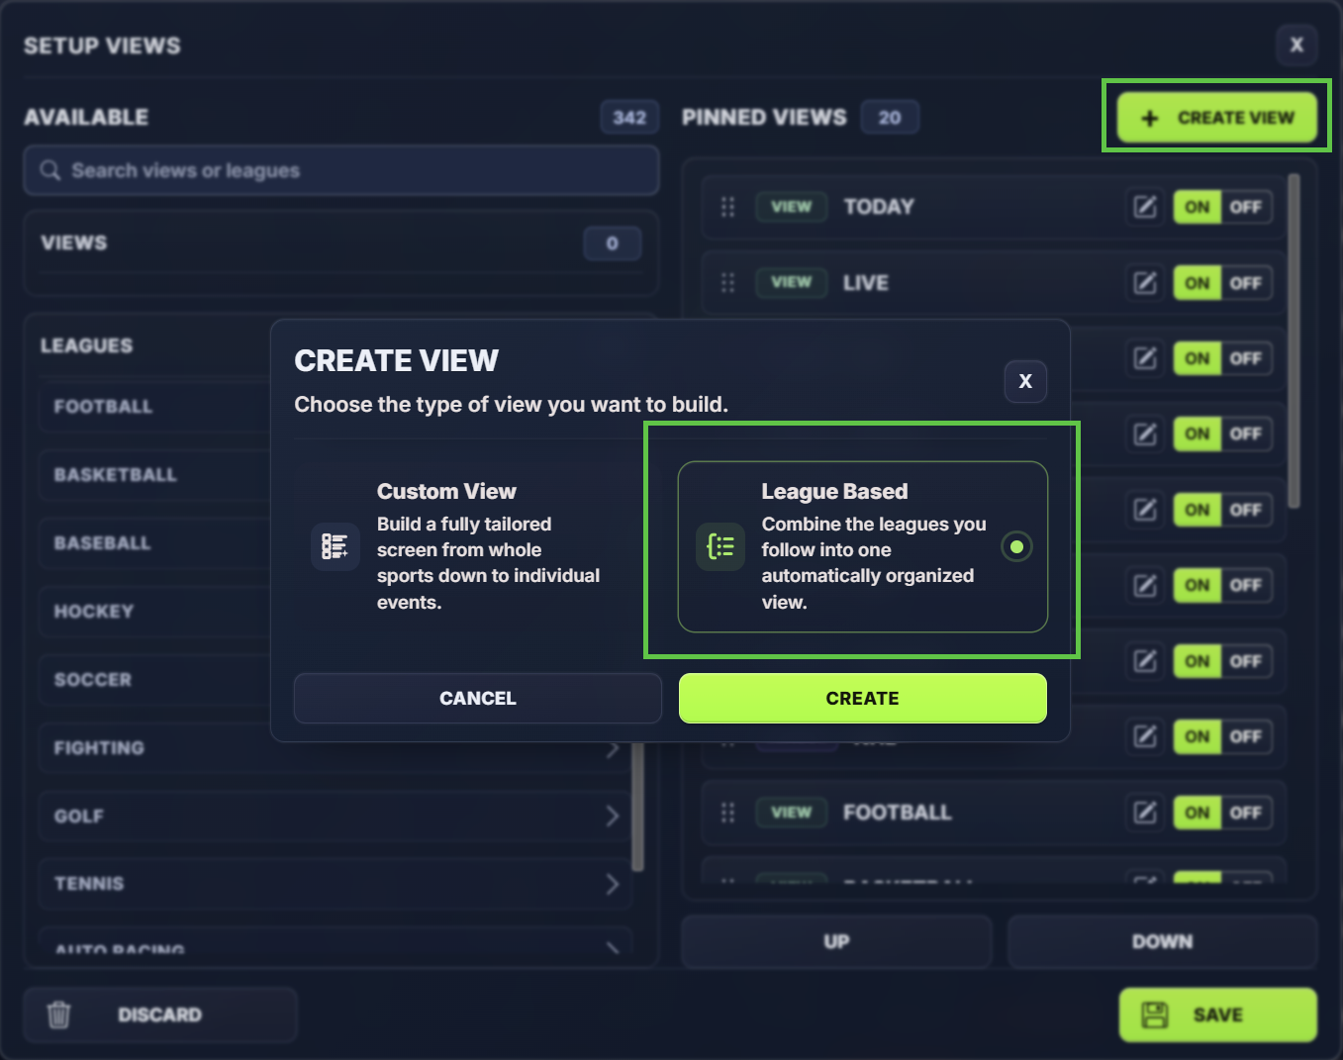Screen dimensions: 1343x1060
Task: Select the League Based radio button
Action: point(1016,546)
